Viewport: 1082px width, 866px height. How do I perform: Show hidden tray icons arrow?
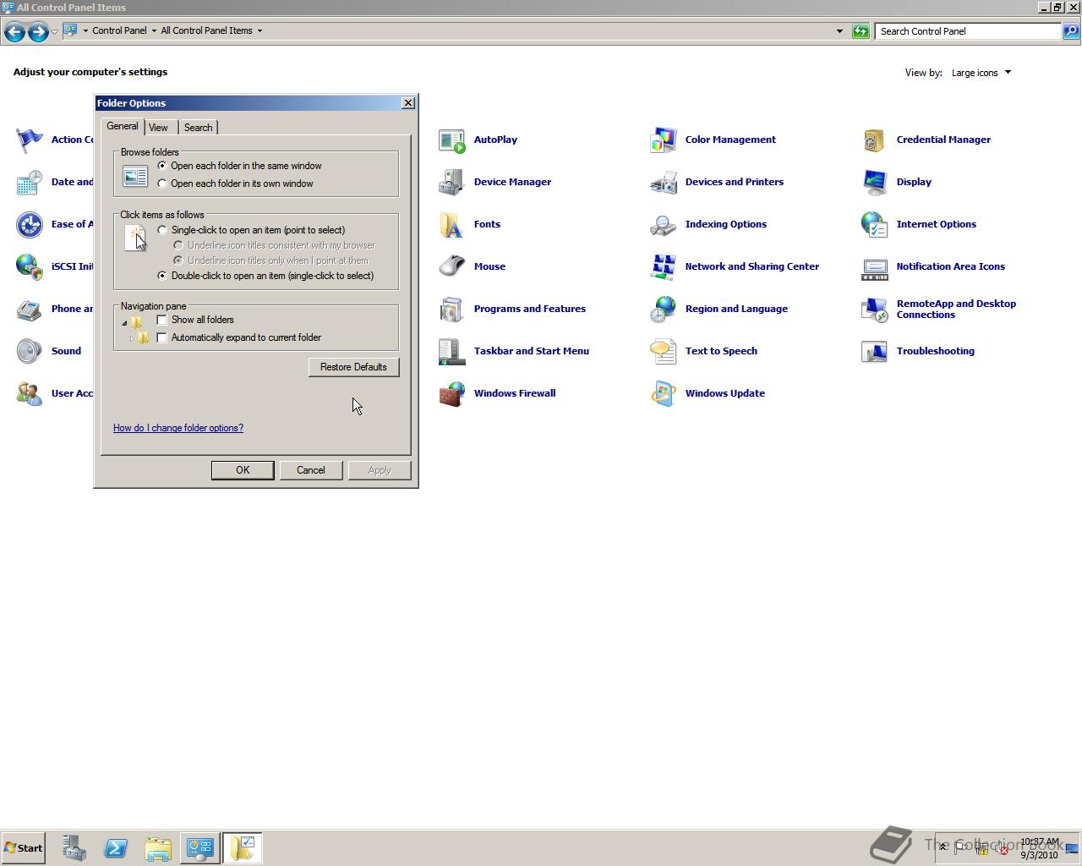click(943, 847)
